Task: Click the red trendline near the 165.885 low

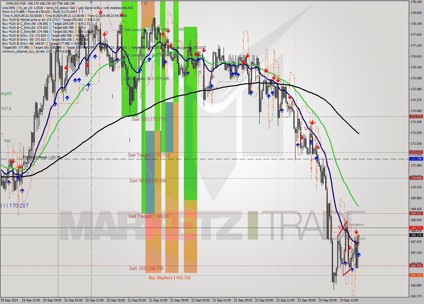Action: click(345, 272)
